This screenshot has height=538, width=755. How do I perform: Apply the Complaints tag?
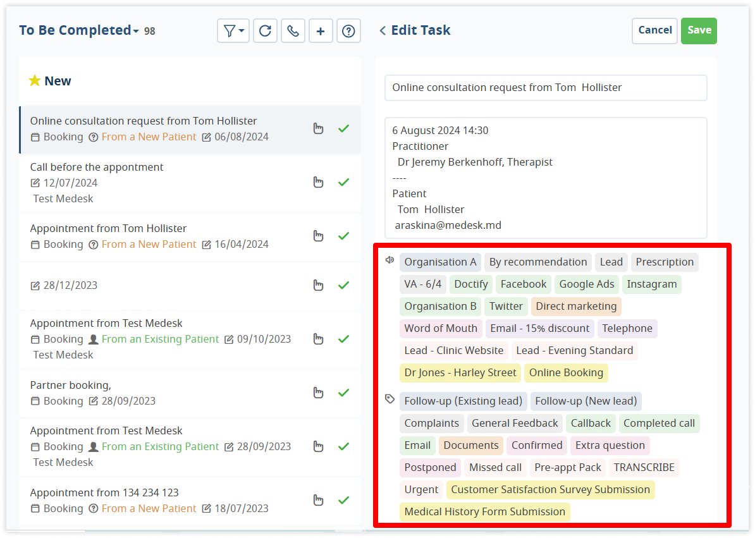point(431,424)
